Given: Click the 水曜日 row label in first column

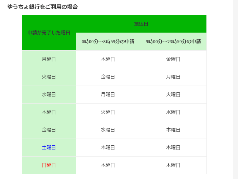Looking at the screenshot, I should (49, 94).
